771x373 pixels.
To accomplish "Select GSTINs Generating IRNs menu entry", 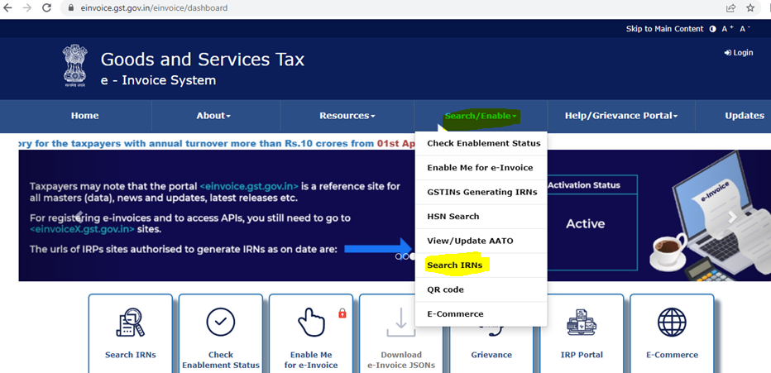I will pyautogui.click(x=481, y=192).
